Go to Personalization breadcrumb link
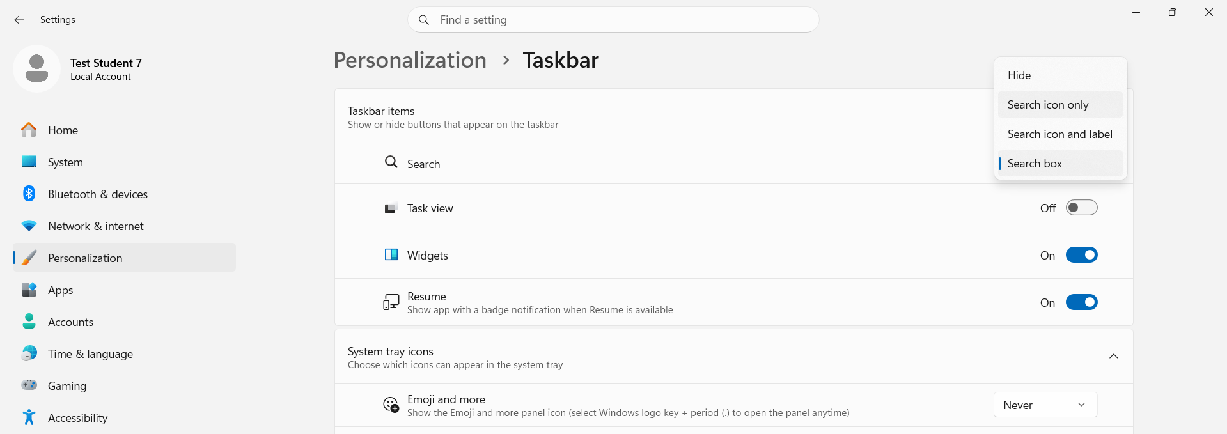 tap(410, 60)
